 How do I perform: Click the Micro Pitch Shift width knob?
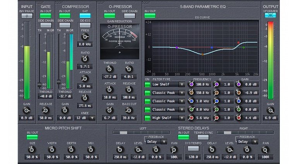52,149
